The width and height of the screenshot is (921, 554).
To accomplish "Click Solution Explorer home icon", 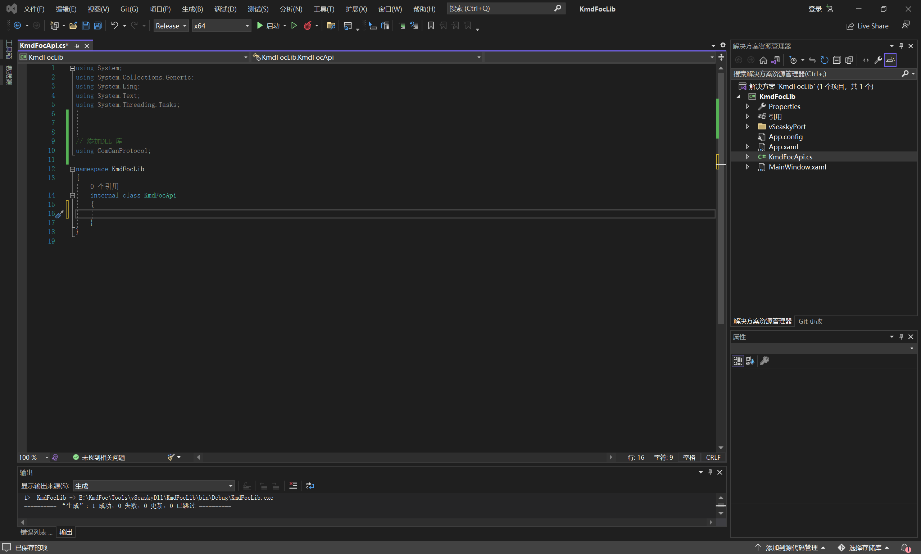I will point(763,60).
